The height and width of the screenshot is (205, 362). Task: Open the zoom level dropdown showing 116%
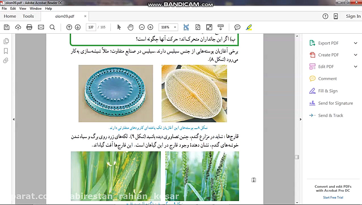click(175, 27)
